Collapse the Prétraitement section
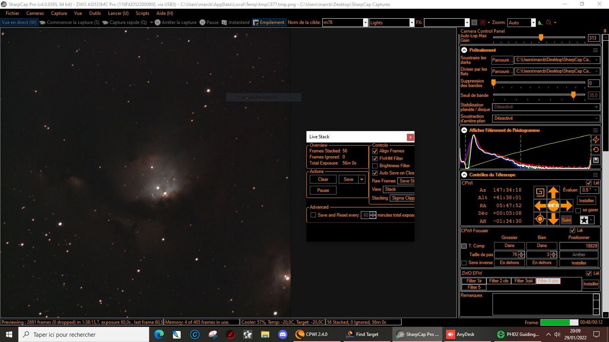The image size is (609, 342). pyautogui.click(x=464, y=50)
